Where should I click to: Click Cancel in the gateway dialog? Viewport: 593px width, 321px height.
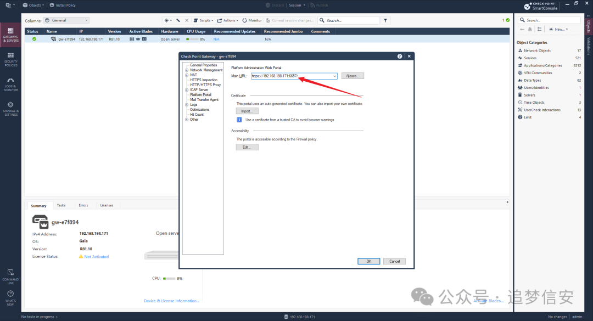pos(394,261)
